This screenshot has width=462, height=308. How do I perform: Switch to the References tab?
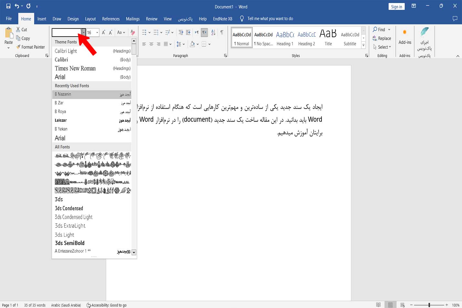click(111, 19)
